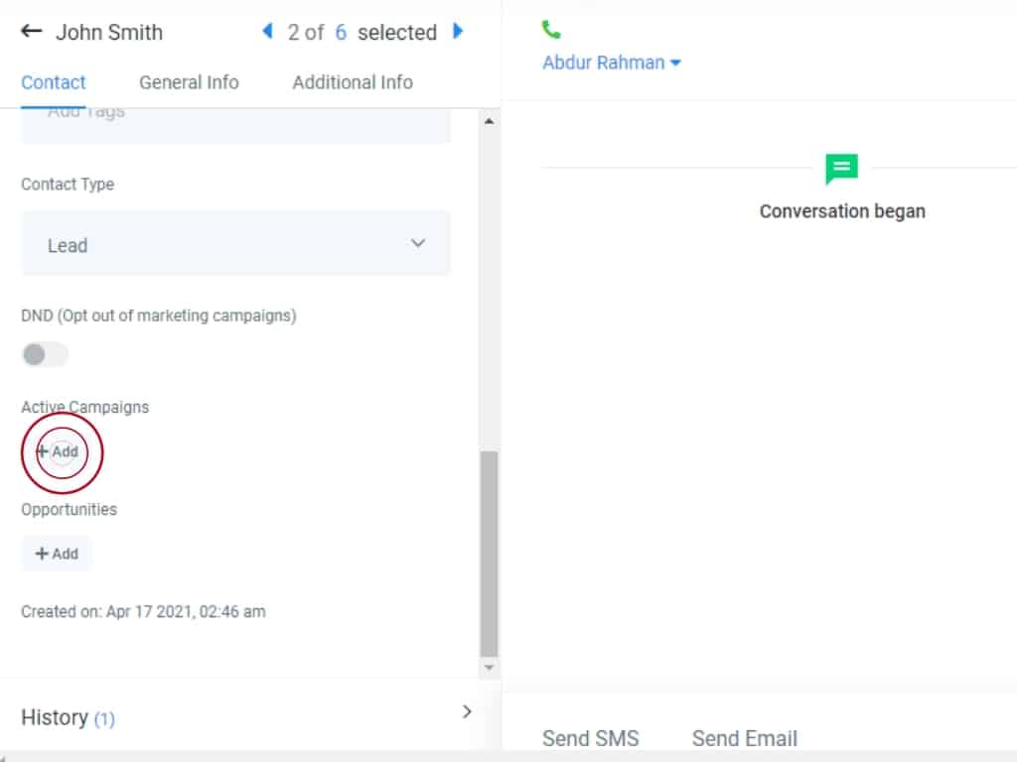Screen dimensions: 1017x762
Task: Click the scrollbar down arrow
Action: tap(488, 668)
